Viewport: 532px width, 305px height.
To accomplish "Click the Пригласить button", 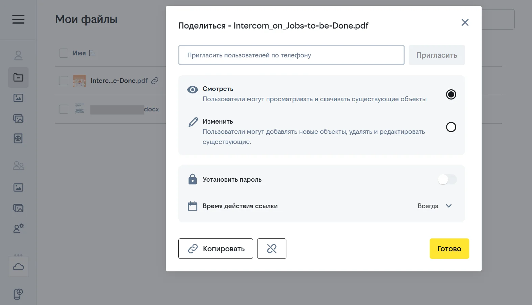I will [x=437, y=55].
